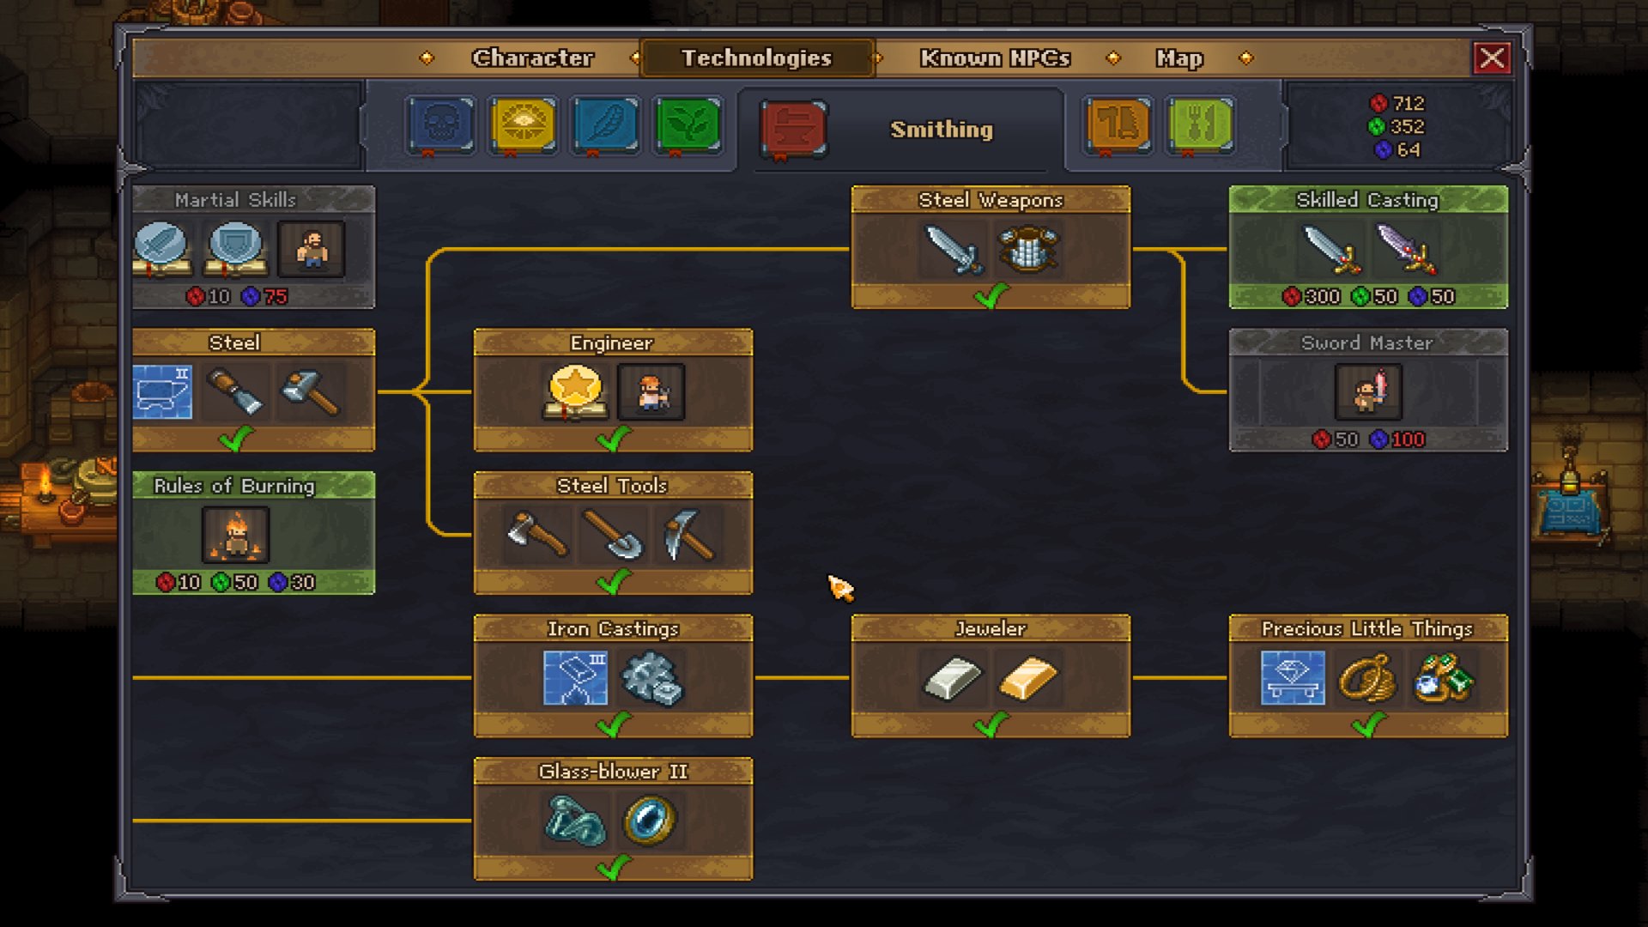The image size is (1648, 927).
Task: Select the orange building tools category
Action: pos(1118,126)
